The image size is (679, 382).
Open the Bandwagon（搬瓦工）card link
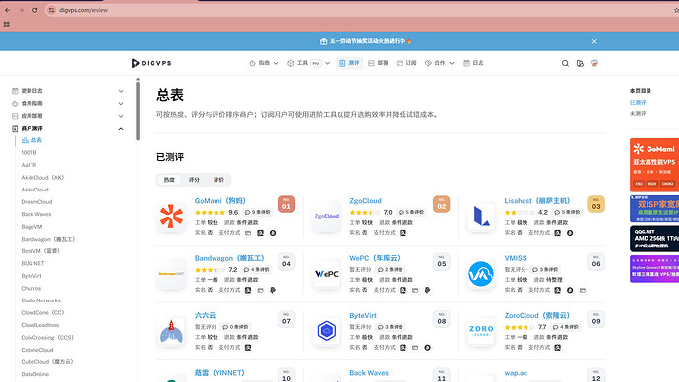pos(229,258)
